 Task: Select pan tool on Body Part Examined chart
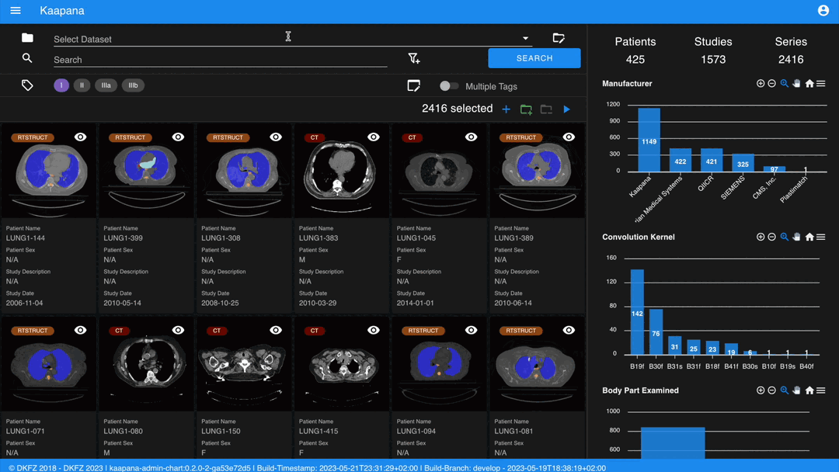tap(797, 390)
